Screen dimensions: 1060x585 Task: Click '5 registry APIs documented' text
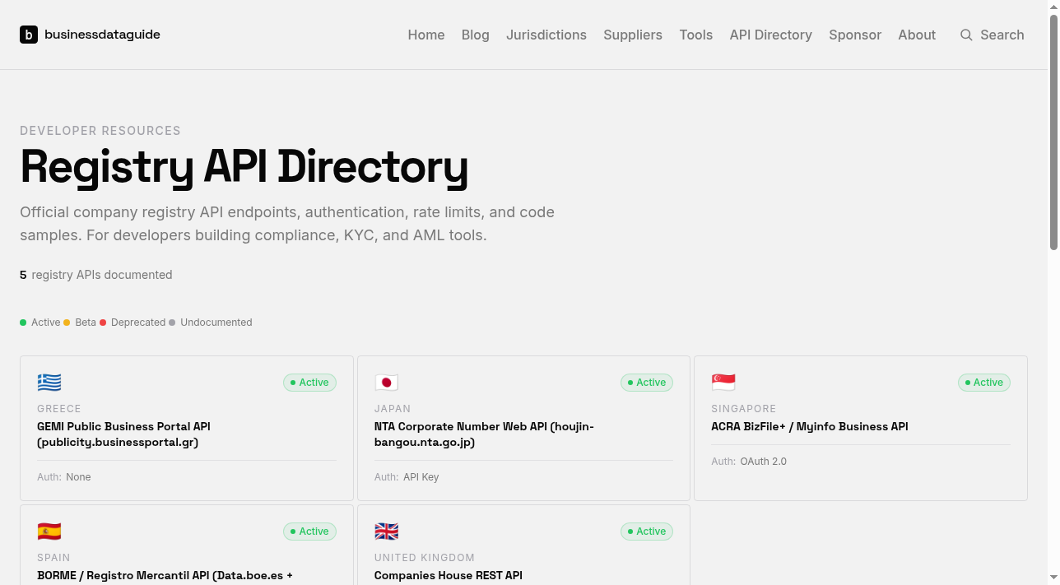(x=96, y=275)
